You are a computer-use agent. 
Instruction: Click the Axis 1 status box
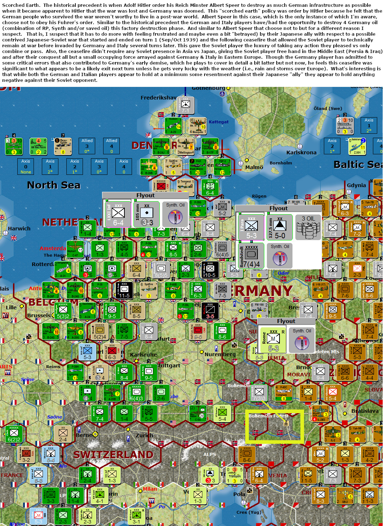pyautogui.click(x=50, y=166)
